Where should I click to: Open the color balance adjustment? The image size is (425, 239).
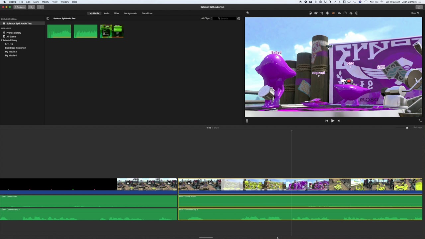tap(310, 13)
